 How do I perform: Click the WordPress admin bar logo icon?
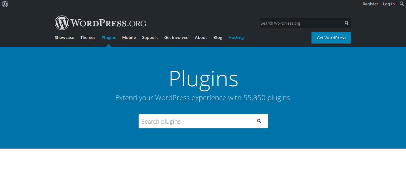[5, 4]
